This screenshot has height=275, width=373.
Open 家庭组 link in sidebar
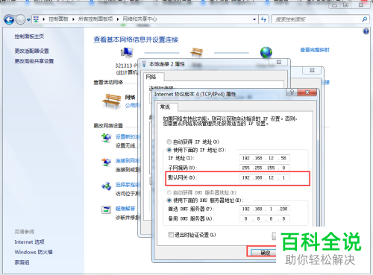tap(22, 262)
